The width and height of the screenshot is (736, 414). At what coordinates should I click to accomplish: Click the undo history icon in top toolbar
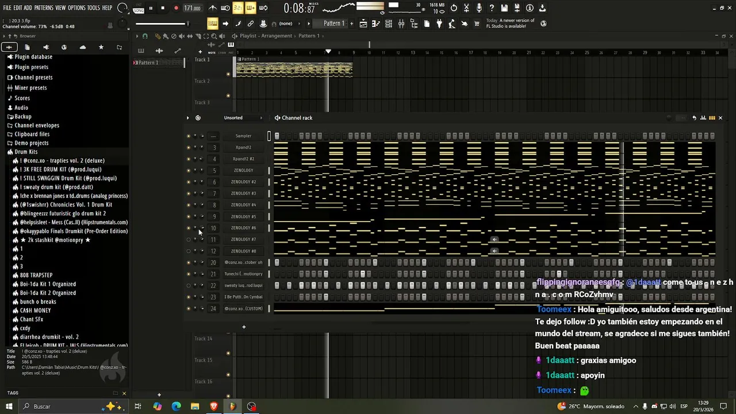pyautogui.click(x=454, y=8)
